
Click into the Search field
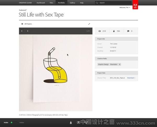point(113,3)
